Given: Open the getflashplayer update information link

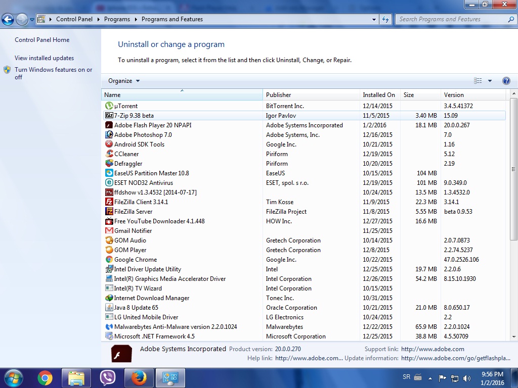Looking at the screenshot, I should click(x=456, y=358).
